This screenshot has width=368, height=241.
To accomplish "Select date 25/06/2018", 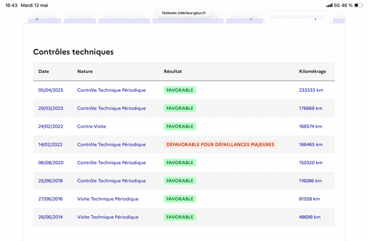I will click(x=50, y=181).
